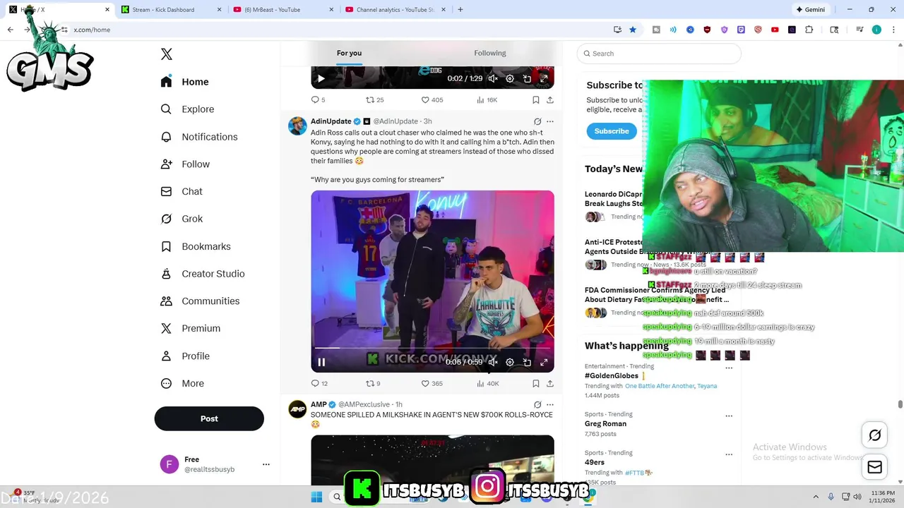Switch to the For you tab

[349, 53]
